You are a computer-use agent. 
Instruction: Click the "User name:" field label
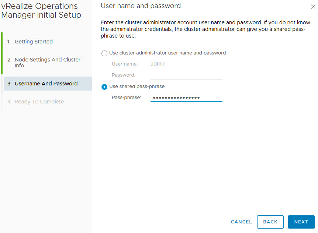point(125,64)
